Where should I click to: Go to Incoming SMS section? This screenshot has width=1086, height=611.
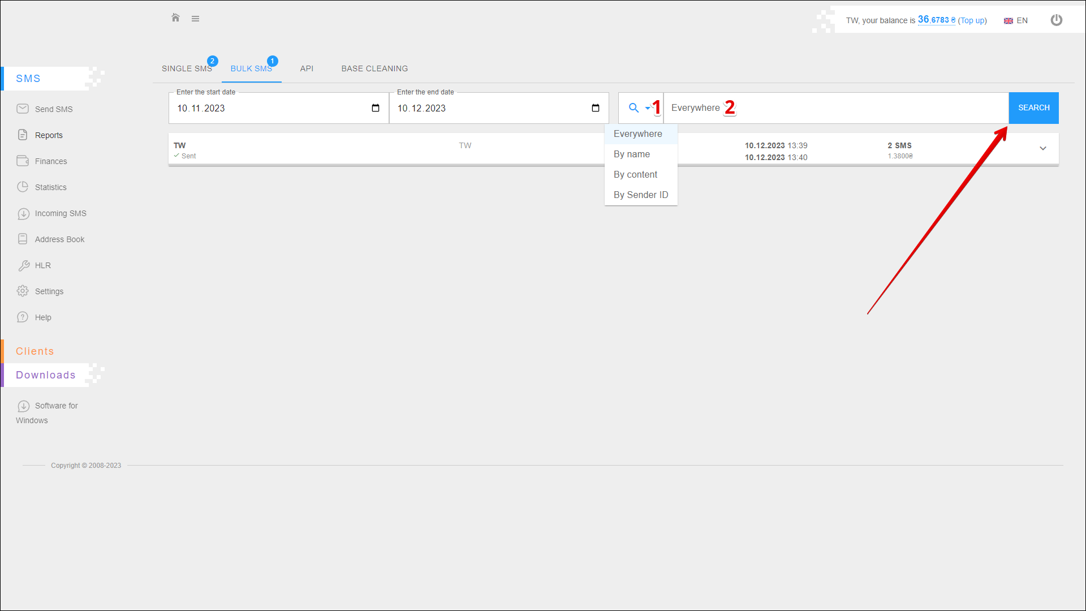[60, 213]
